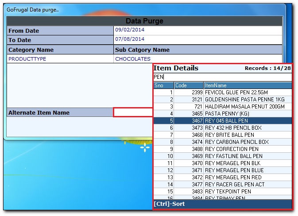Click the Data Purge heading bar
Screen dimensions: 298x216
pyautogui.click(x=144, y=21)
